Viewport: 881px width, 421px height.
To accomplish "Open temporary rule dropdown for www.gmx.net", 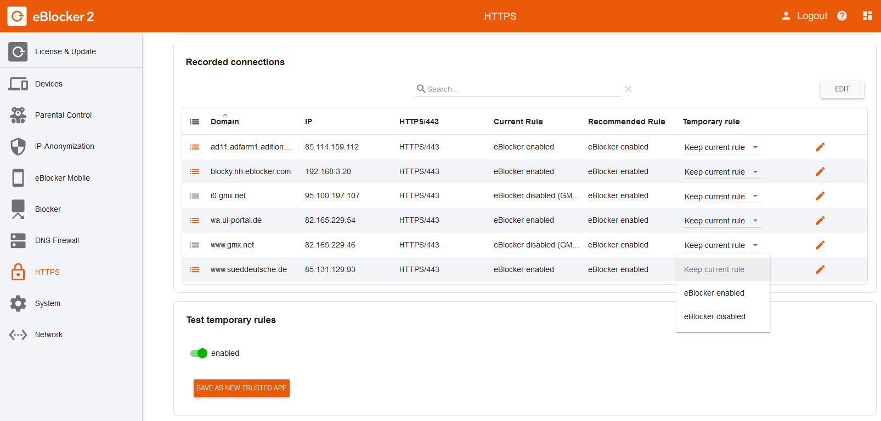I will coord(722,245).
